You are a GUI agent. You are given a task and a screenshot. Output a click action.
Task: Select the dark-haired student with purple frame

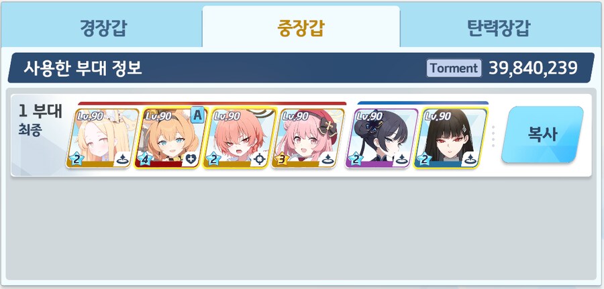click(381, 138)
